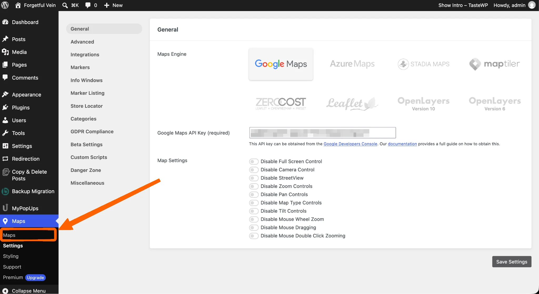Select the Leaflet engine

coord(352,103)
